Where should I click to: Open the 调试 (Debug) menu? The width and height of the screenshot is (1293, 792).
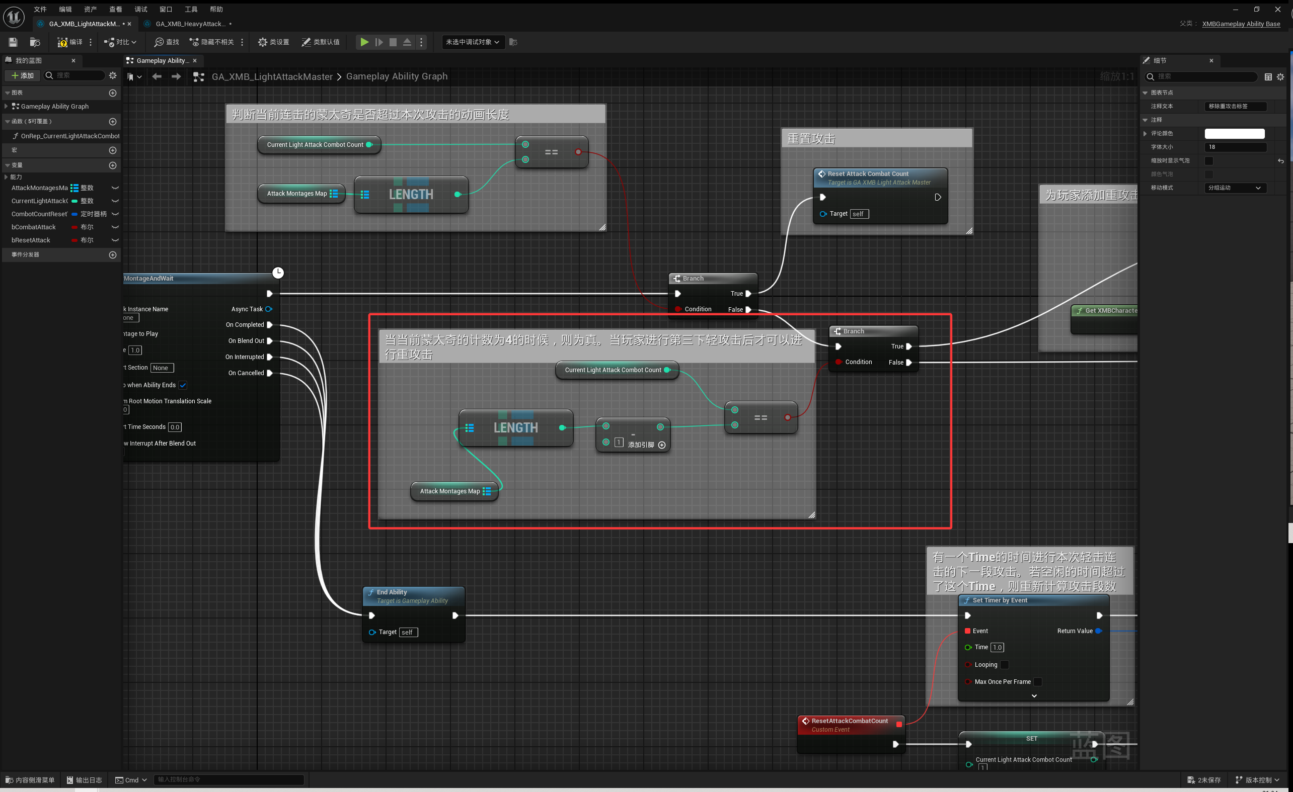[140, 9]
